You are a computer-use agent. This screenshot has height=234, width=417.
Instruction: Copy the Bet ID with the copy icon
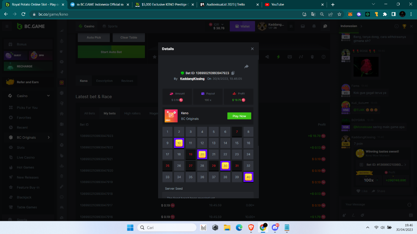click(x=233, y=73)
